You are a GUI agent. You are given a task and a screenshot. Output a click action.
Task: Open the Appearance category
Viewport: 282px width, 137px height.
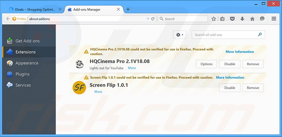click(29, 63)
